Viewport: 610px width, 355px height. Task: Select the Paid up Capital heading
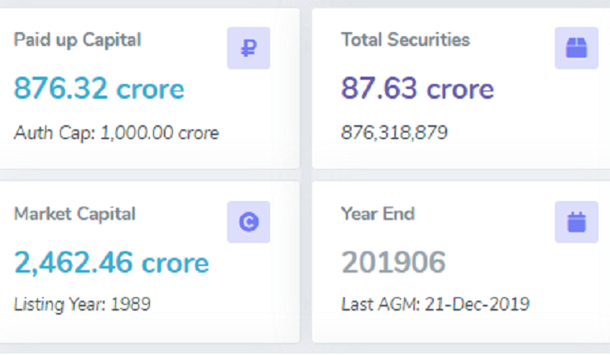[77, 40]
